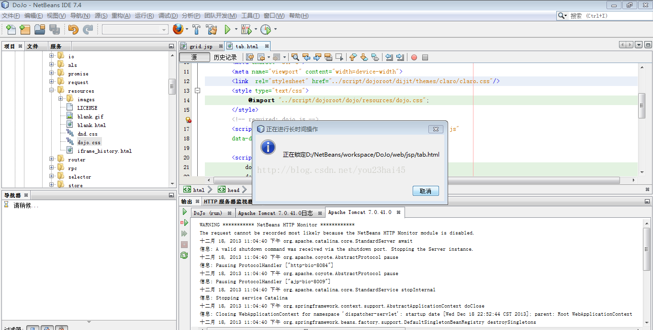The width and height of the screenshot is (653, 330).
Task: Select iframe_history.html in project tree
Action: click(x=104, y=151)
